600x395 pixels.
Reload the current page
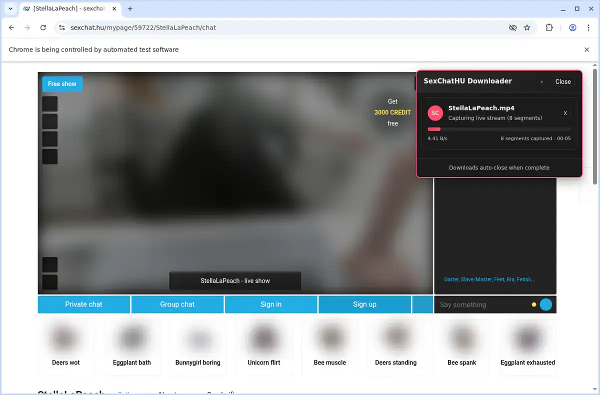tap(43, 27)
